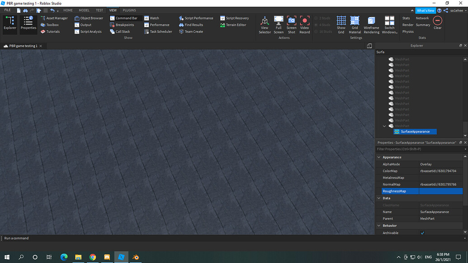The image size is (468, 263).
Task: Toggle Show Grid in the viewport
Action: (341, 25)
